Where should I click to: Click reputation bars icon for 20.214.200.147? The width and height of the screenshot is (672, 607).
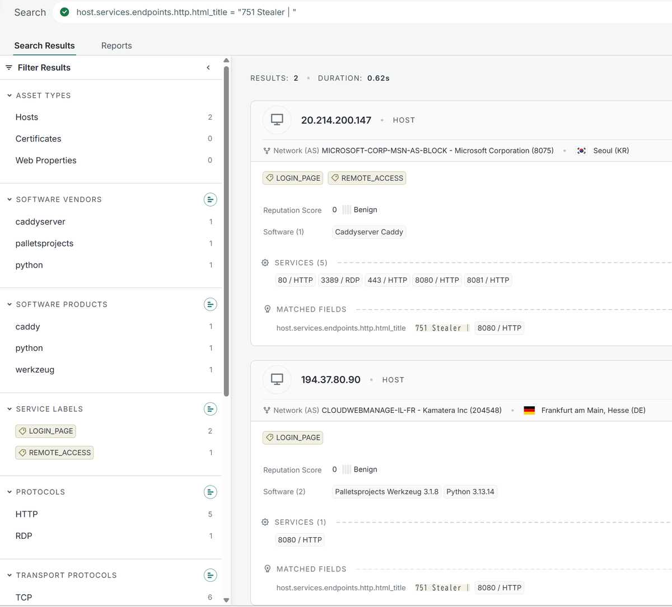click(347, 210)
